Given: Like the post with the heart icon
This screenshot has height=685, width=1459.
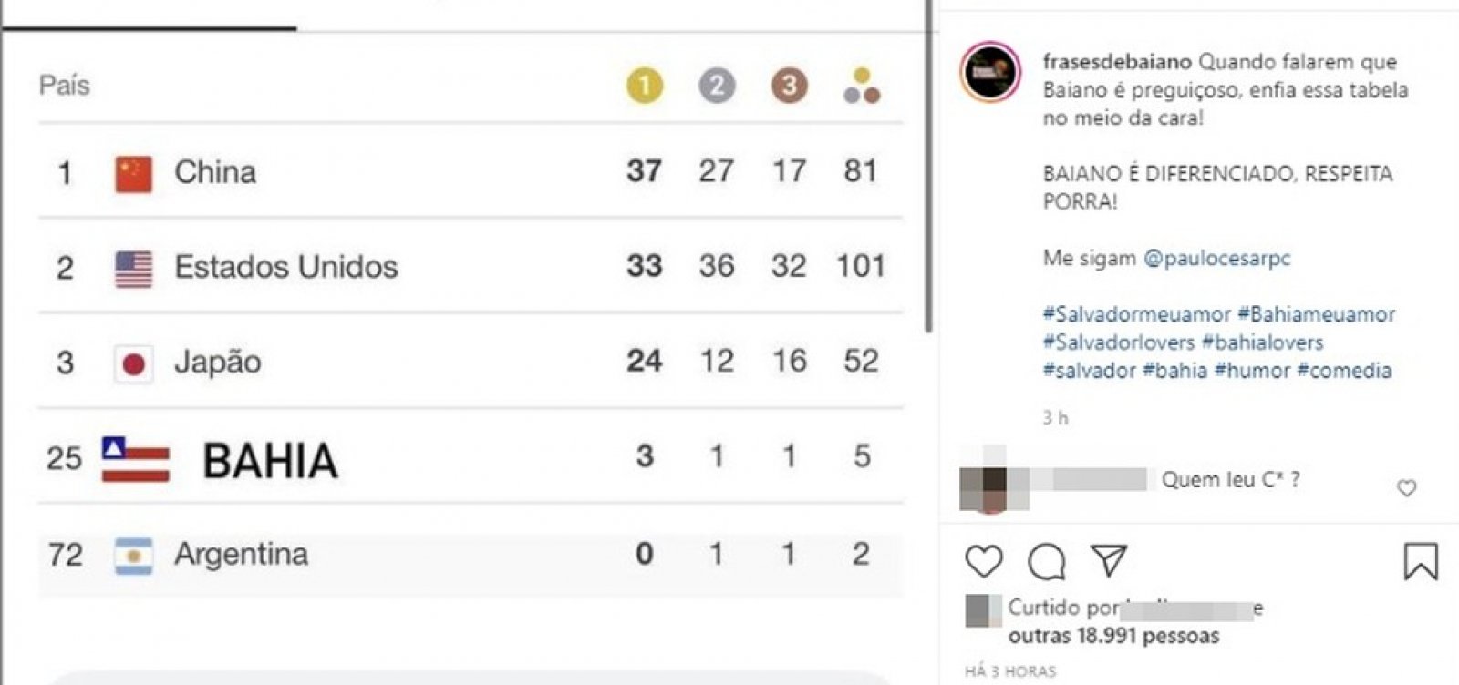Looking at the screenshot, I should [984, 561].
